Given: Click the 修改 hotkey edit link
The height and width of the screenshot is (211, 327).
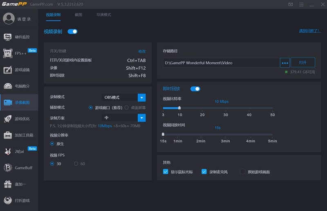Looking at the screenshot, I should 142,51.
